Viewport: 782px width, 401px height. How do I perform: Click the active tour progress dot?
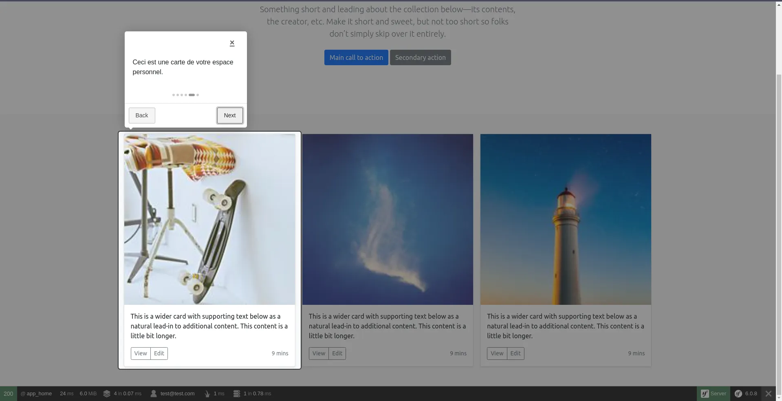point(192,95)
